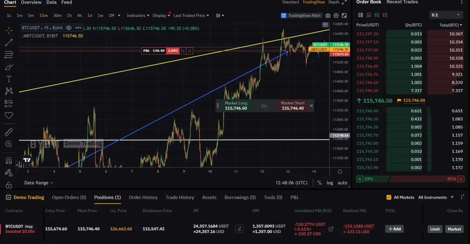Toggle the All Markets checkbox
The height and width of the screenshot is (244, 470).
pos(389,197)
